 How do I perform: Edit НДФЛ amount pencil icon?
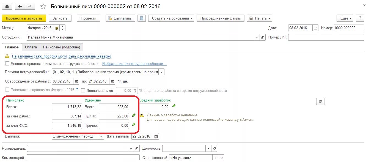[134, 115]
